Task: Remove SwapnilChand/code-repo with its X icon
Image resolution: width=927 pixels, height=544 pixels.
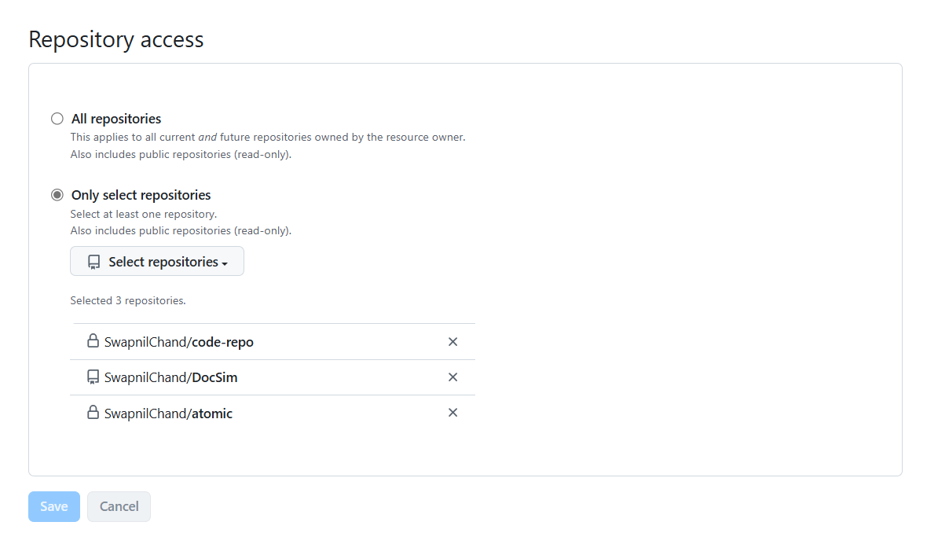Action: pos(453,341)
